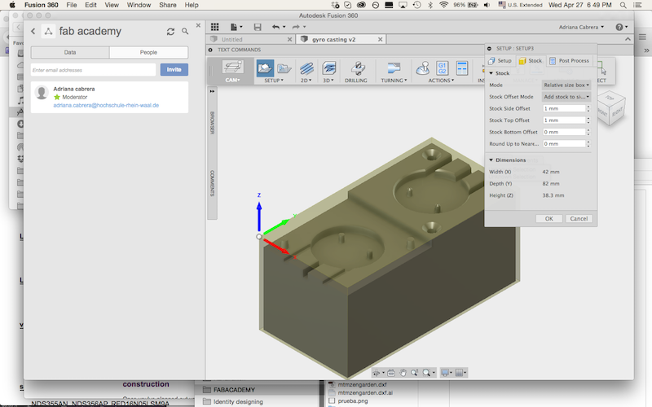Open the Window menu in menu bar
This screenshot has height=407, width=652.
pyautogui.click(x=139, y=5)
